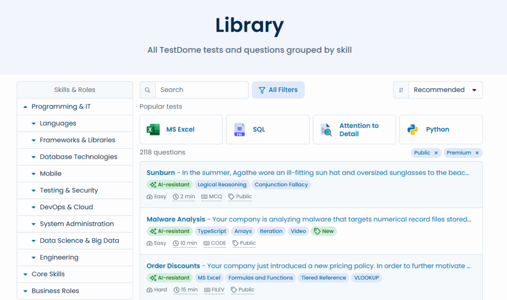
Task: Click the Public tag label on Order Discounts
Action: [x=243, y=290]
